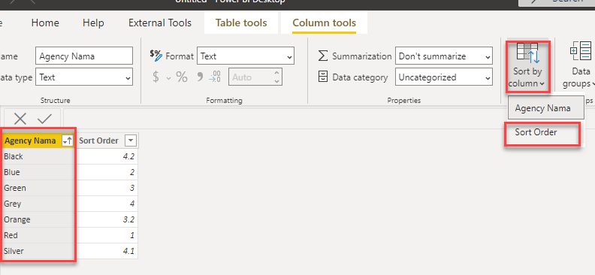Toggle thousands separator comma
This screenshot has height=275, width=595.
200,77
